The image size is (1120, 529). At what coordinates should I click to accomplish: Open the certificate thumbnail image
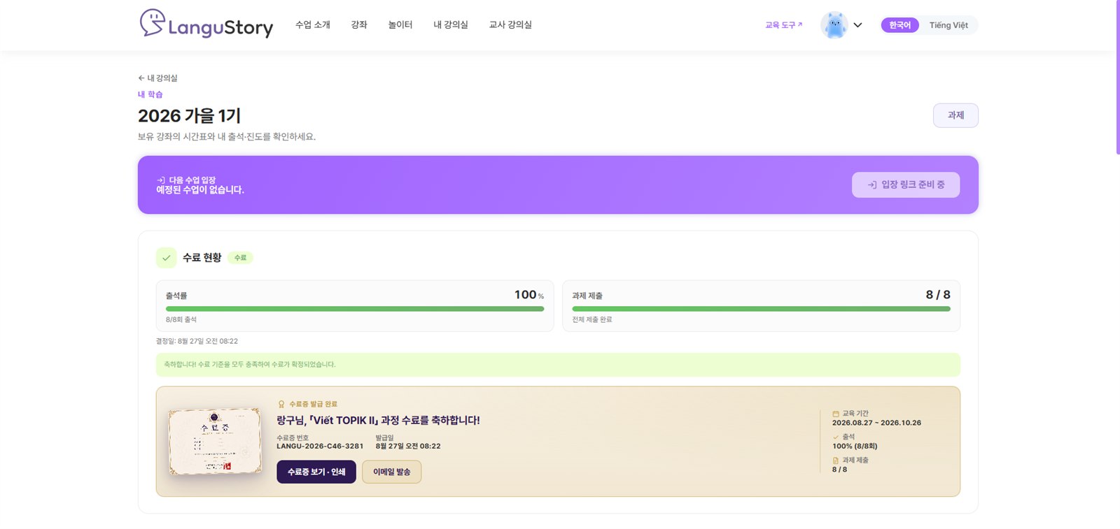click(x=215, y=442)
